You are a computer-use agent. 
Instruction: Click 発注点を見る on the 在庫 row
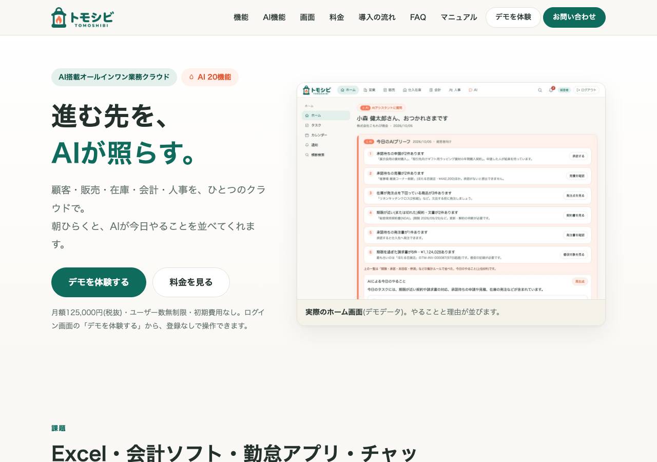tap(575, 196)
